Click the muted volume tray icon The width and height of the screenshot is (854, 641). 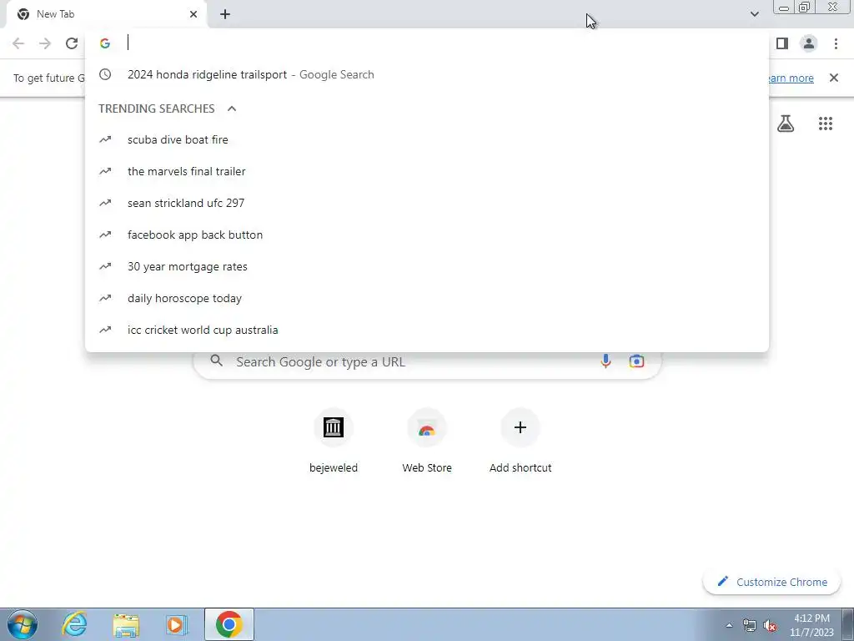click(x=770, y=625)
